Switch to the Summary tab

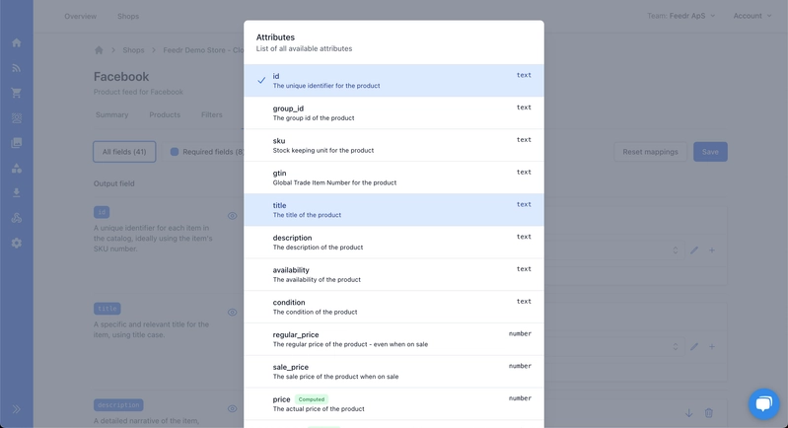coord(112,115)
